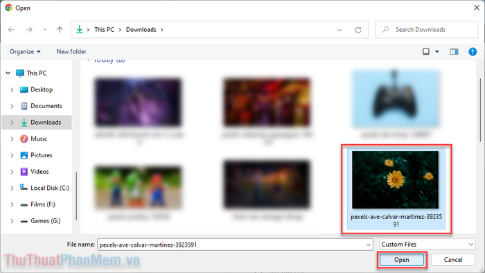
Task: Click file name pexels-ave-calvar-martinez-3923591 label
Action: (x=396, y=220)
